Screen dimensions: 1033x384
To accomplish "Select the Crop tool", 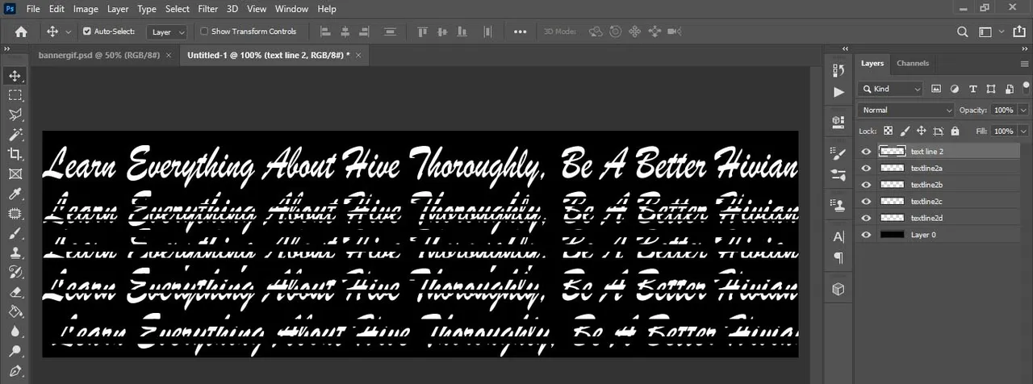I will (x=15, y=154).
